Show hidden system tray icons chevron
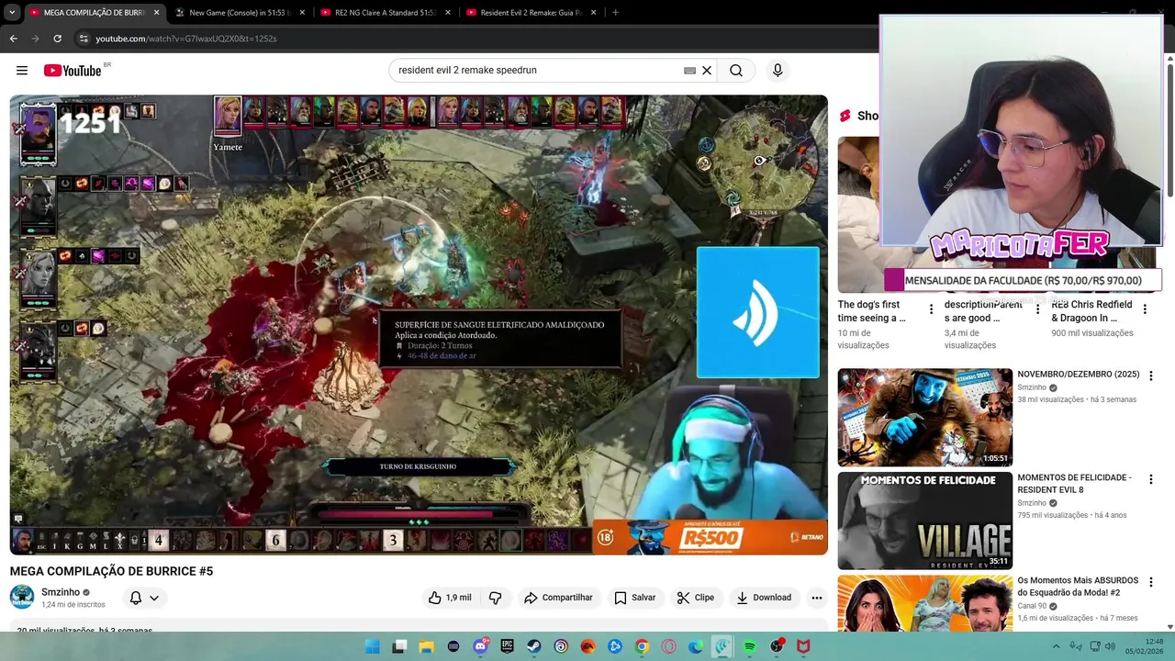This screenshot has height=661, width=1175. [x=1056, y=646]
